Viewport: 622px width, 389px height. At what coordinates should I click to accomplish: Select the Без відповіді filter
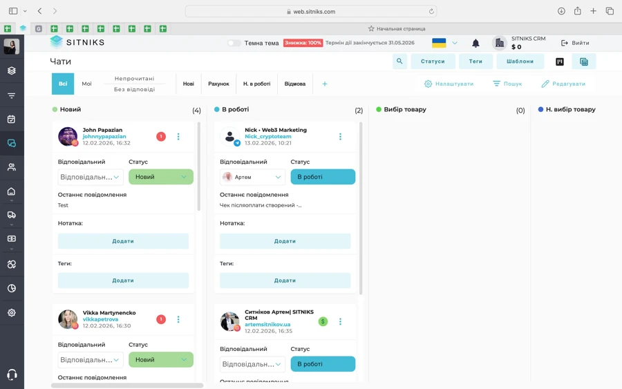pyautogui.click(x=135, y=89)
